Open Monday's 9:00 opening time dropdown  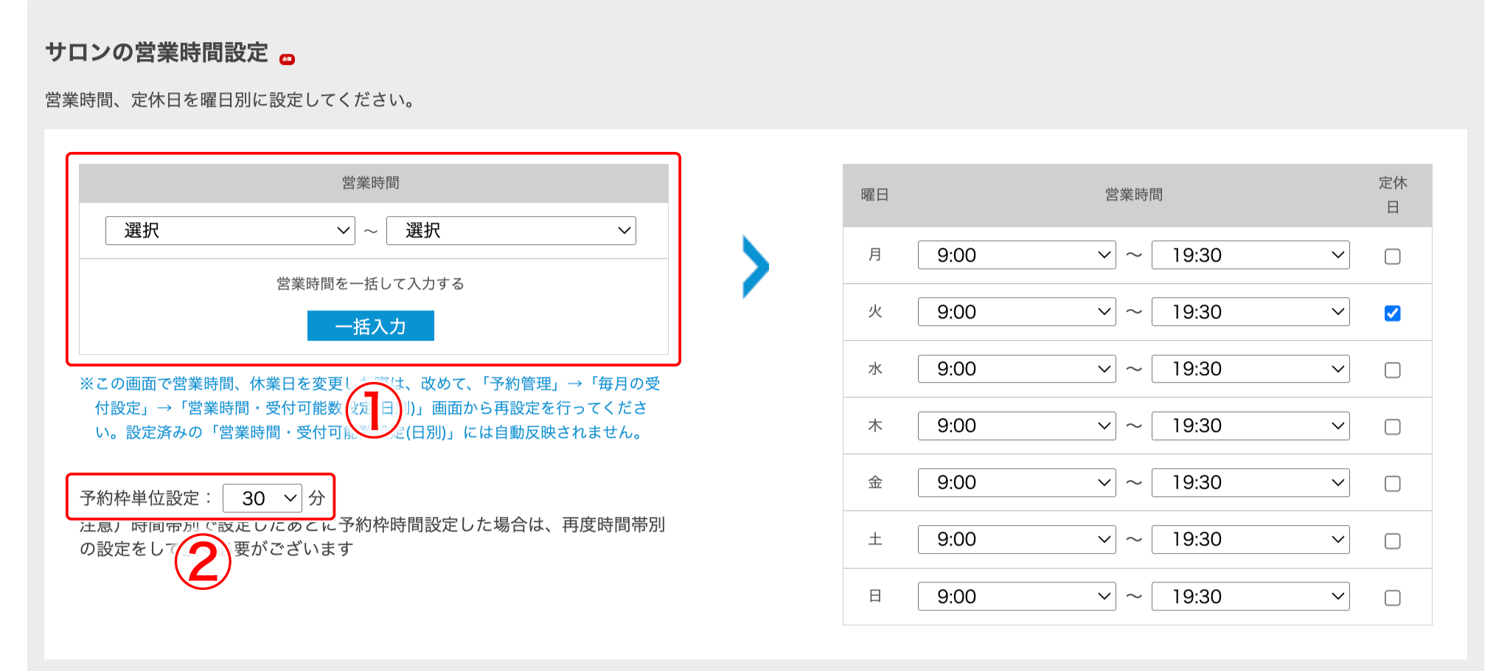[x=1016, y=255]
